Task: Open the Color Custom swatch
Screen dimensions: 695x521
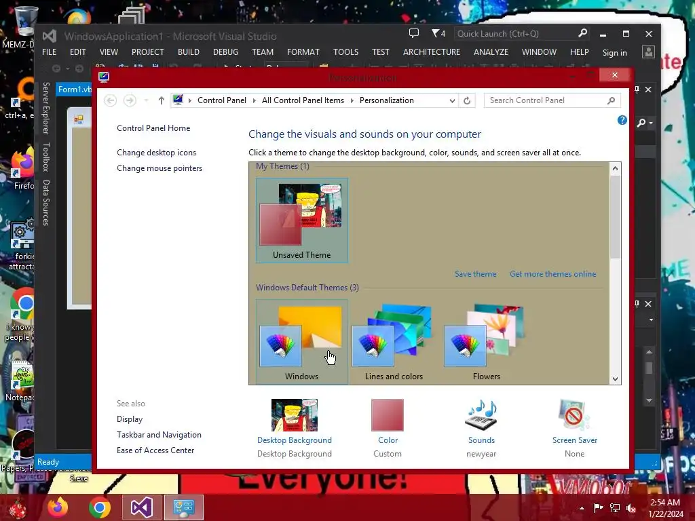Action: [388, 414]
